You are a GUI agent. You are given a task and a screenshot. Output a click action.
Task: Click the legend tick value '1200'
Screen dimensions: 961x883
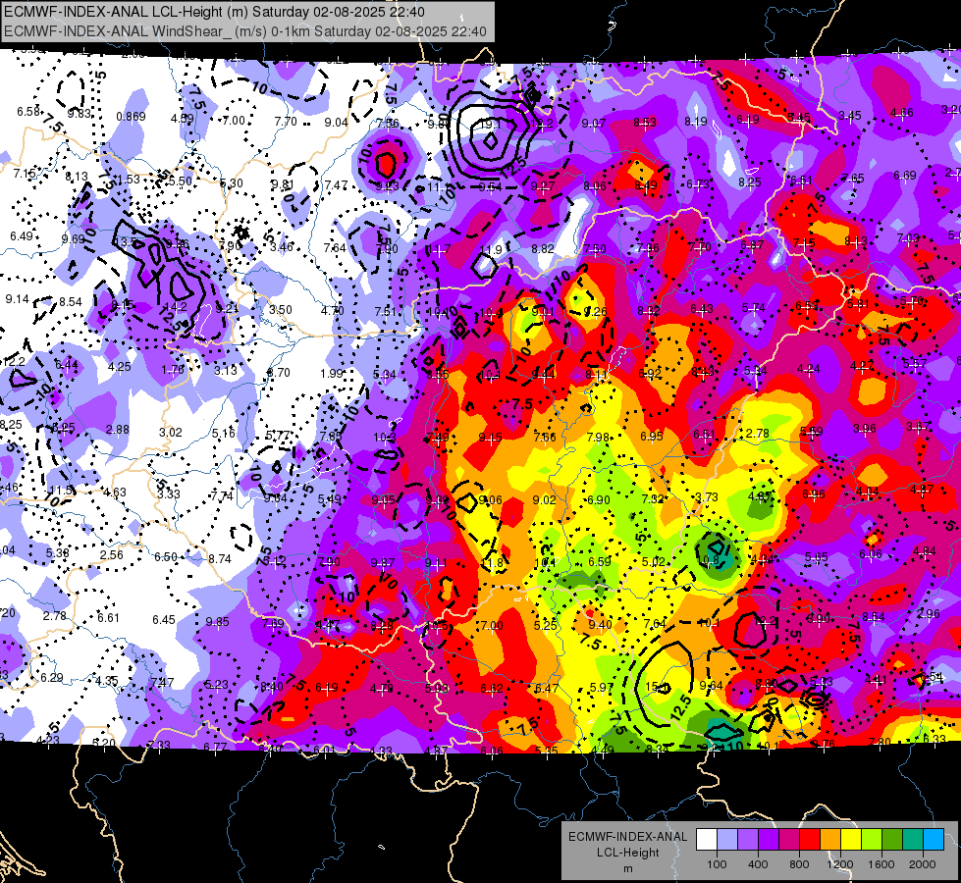(x=840, y=864)
